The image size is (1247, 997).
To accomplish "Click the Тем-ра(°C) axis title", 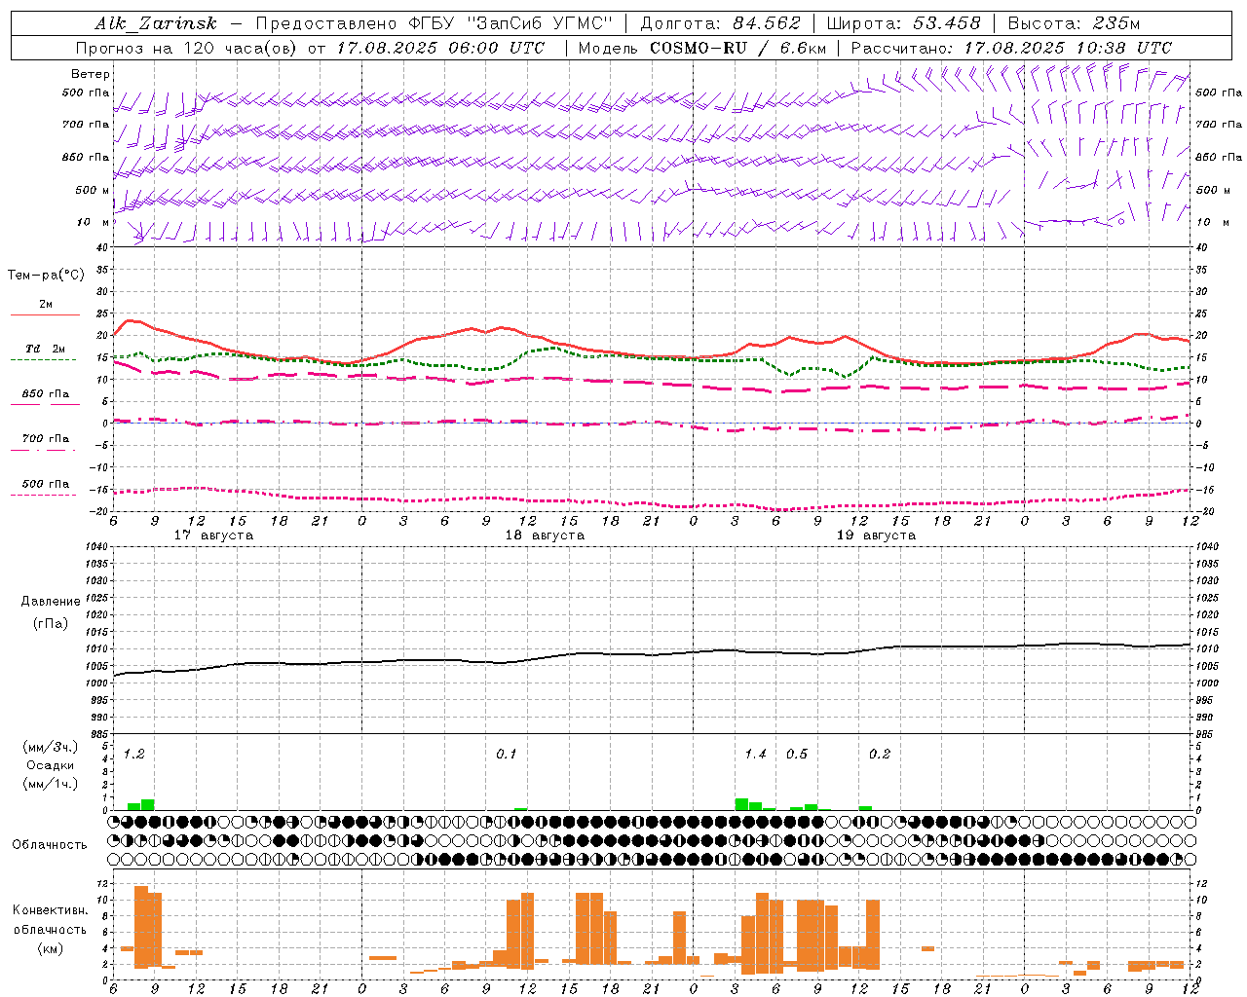I will pos(46,276).
